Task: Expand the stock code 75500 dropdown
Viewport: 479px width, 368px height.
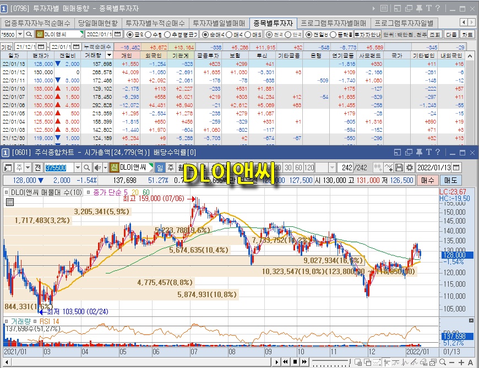Action: point(20,35)
